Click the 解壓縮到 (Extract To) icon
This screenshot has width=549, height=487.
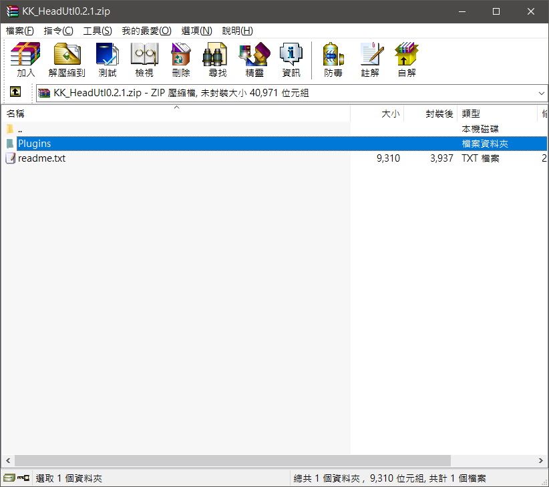(x=67, y=59)
